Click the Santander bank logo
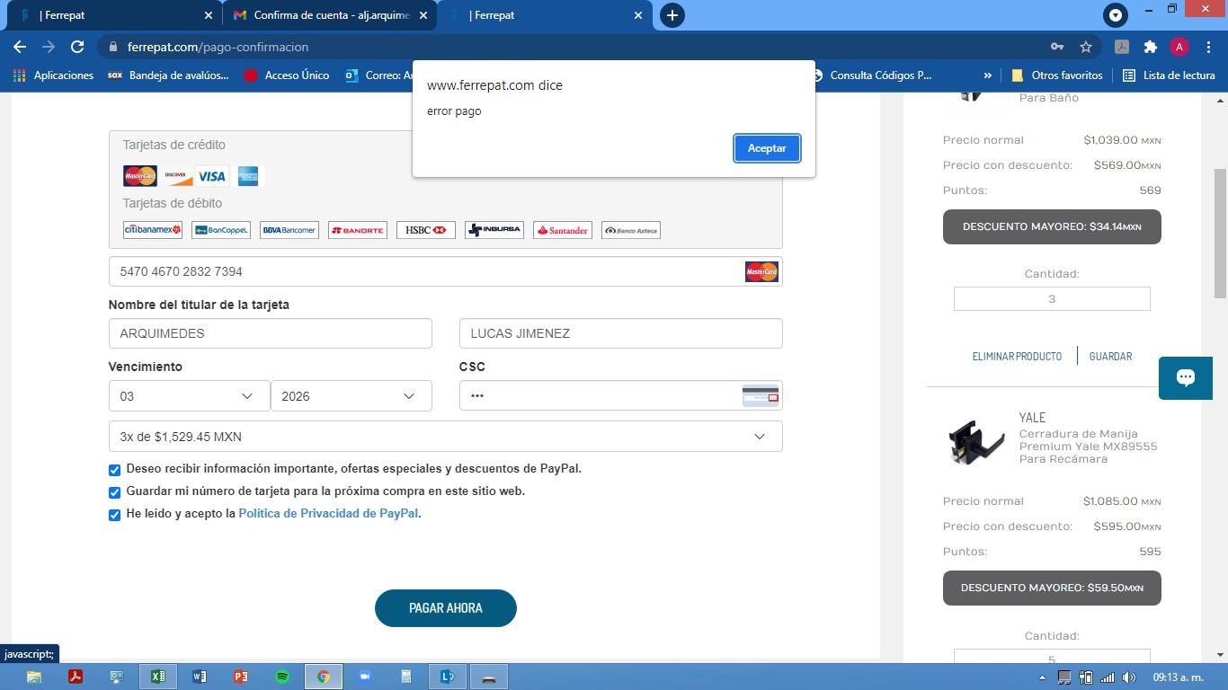The height and width of the screenshot is (690, 1228). (x=563, y=230)
